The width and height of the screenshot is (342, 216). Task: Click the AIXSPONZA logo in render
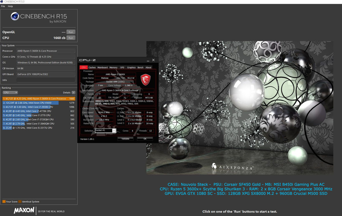point(233,167)
